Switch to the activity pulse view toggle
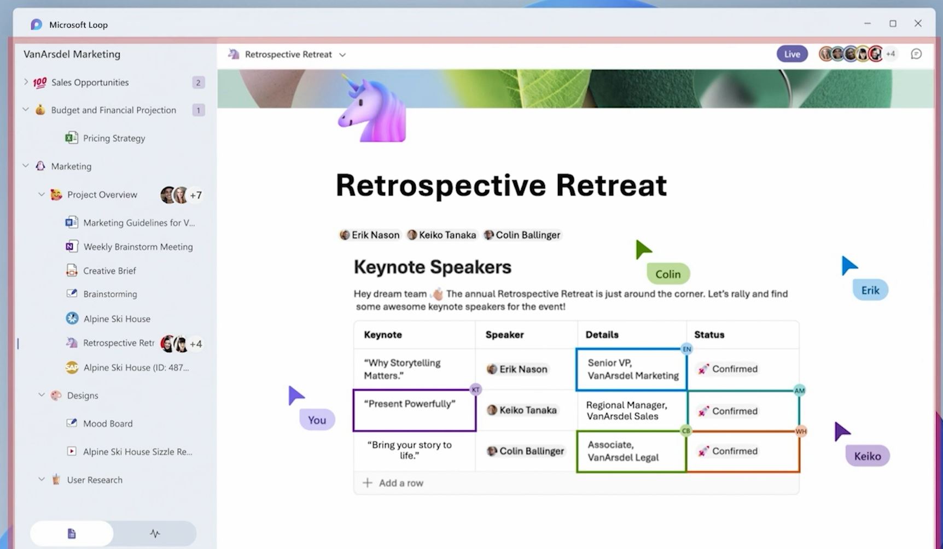The image size is (943, 549). 155,534
